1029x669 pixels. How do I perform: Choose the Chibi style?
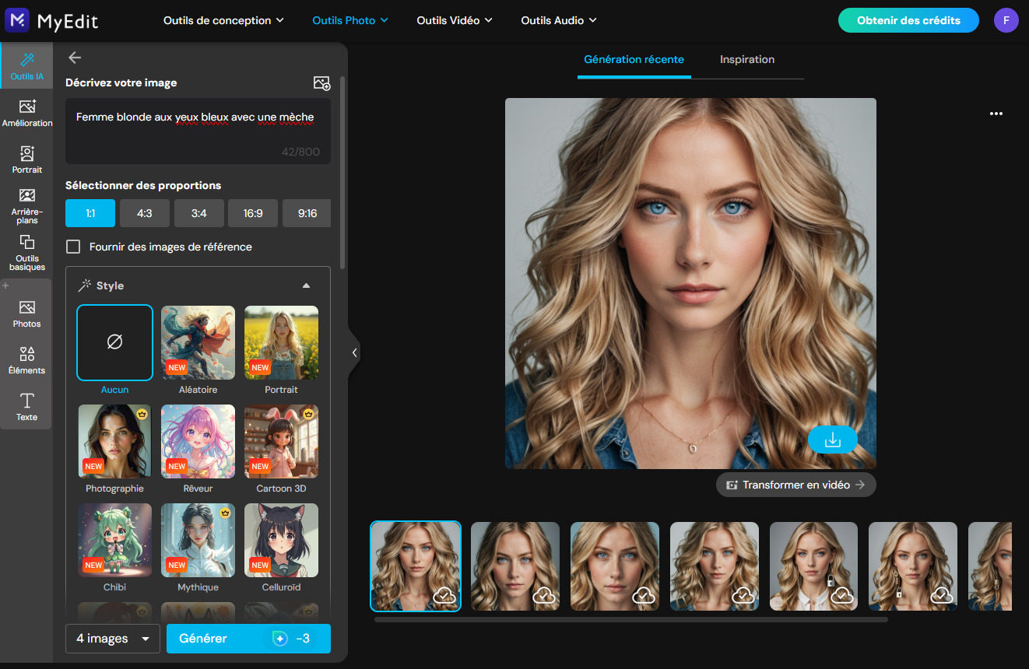[114, 540]
